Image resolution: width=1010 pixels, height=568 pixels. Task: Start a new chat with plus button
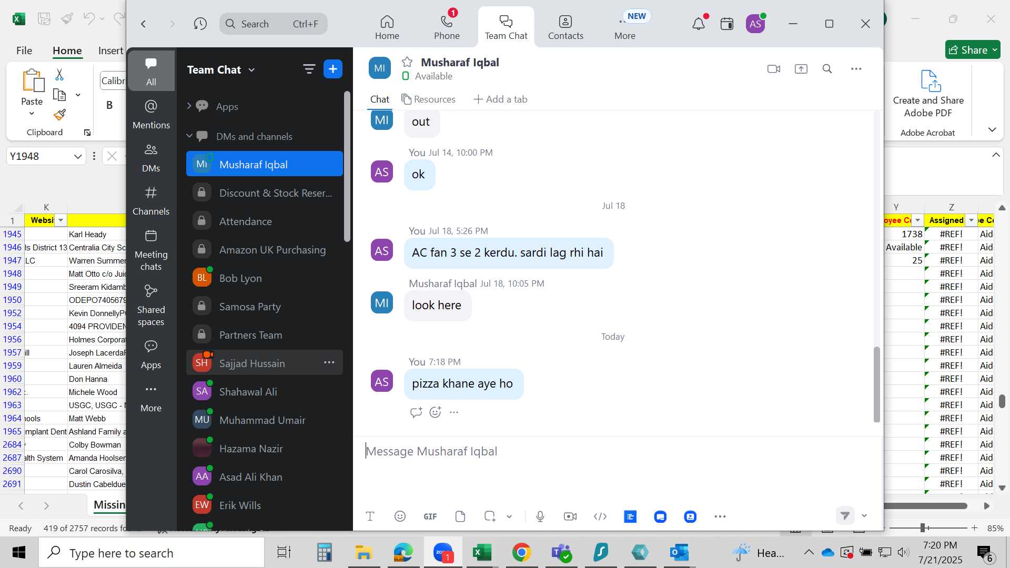coord(333,69)
